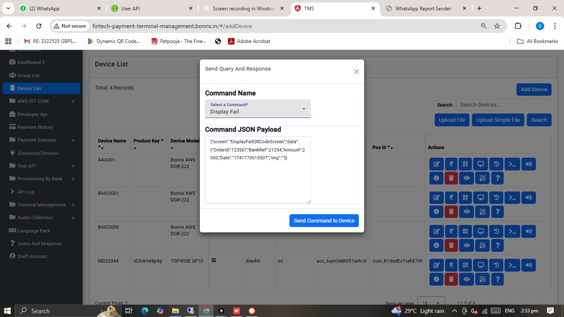The image size is (564, 317).
Task: Click red delete icon for MD23344
Action: (451, 279)
